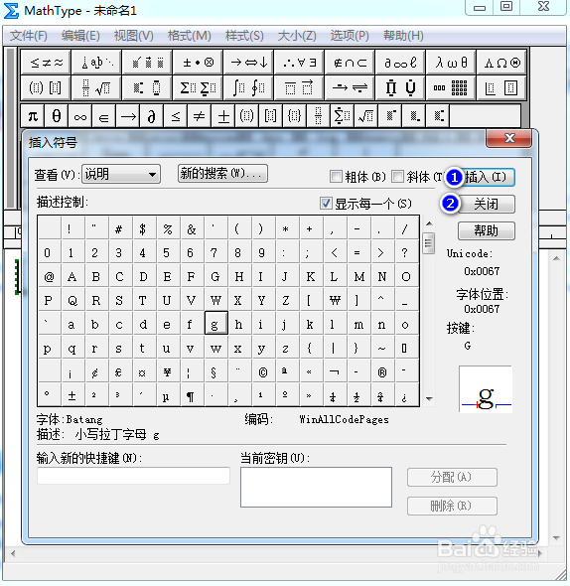
Task: Select the § section symbol cell
Action: pos(215,371)
